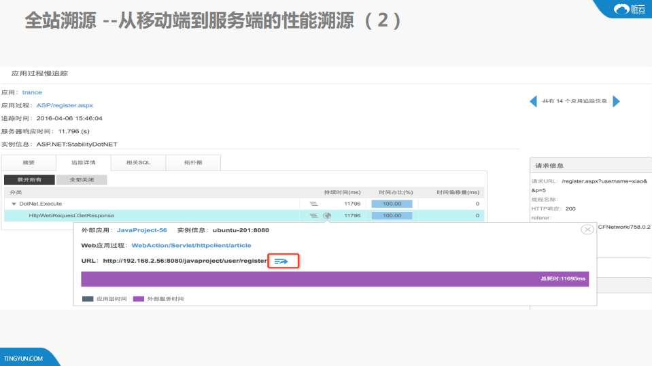Click the 应用过程慢追踪 heading

click(x=39, y=73)
